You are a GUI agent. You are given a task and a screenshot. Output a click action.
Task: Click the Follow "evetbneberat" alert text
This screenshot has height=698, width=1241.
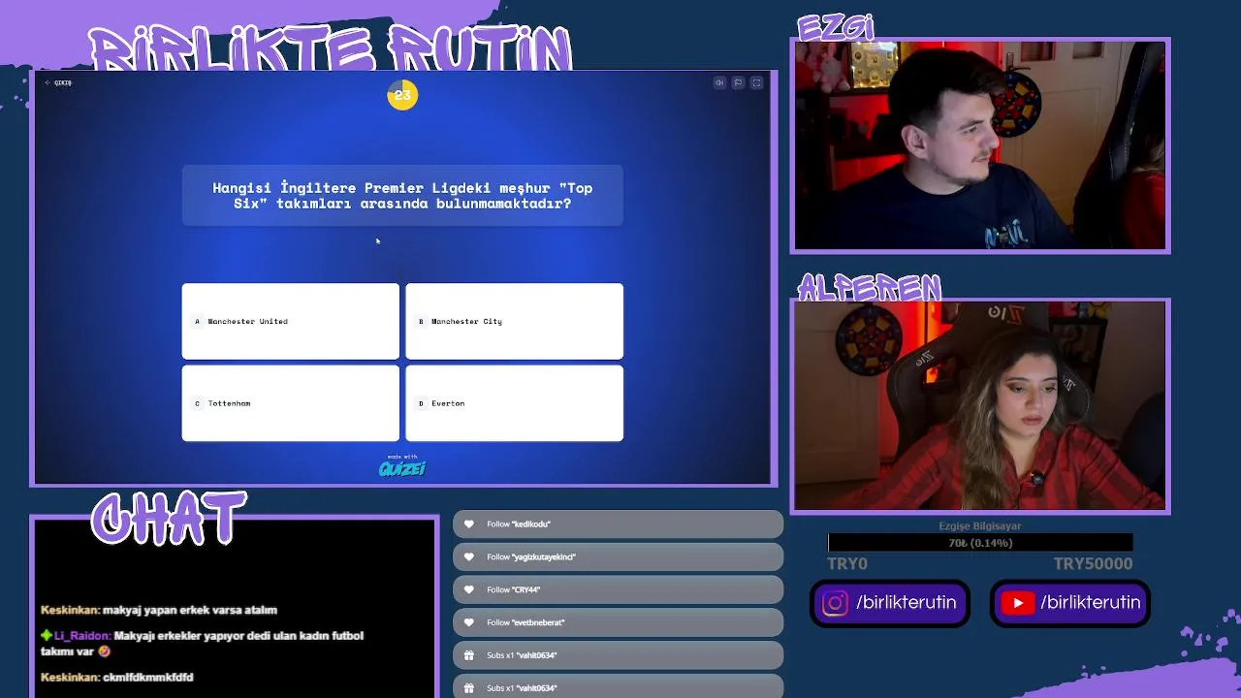(x=525, y=623)
